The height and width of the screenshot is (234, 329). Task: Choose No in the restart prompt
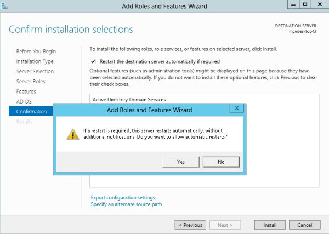click(x=221, y=162)
